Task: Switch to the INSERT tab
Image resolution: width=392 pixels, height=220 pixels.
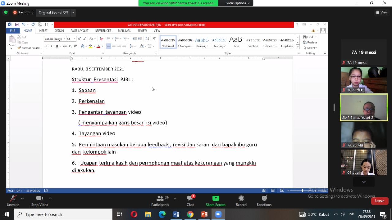Action: (x=43, y=31)
